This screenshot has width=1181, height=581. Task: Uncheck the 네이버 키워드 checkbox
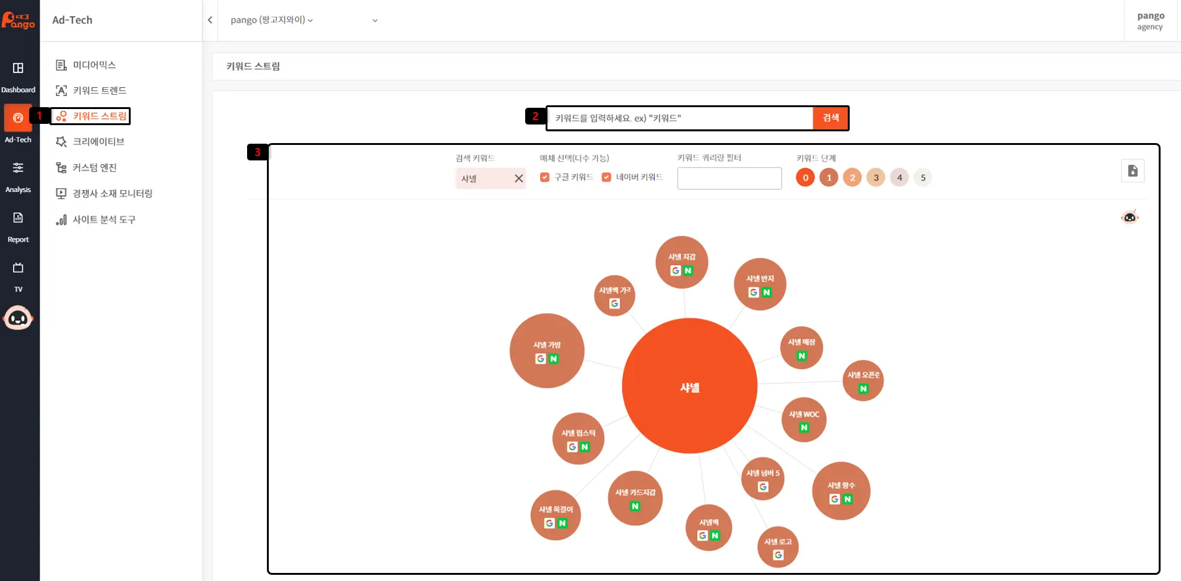pos(606,177)
